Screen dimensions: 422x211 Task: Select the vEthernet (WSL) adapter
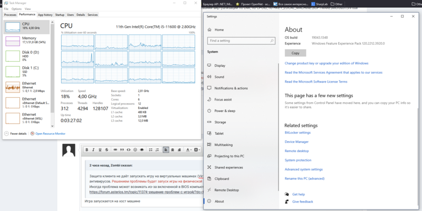[26, 118]
